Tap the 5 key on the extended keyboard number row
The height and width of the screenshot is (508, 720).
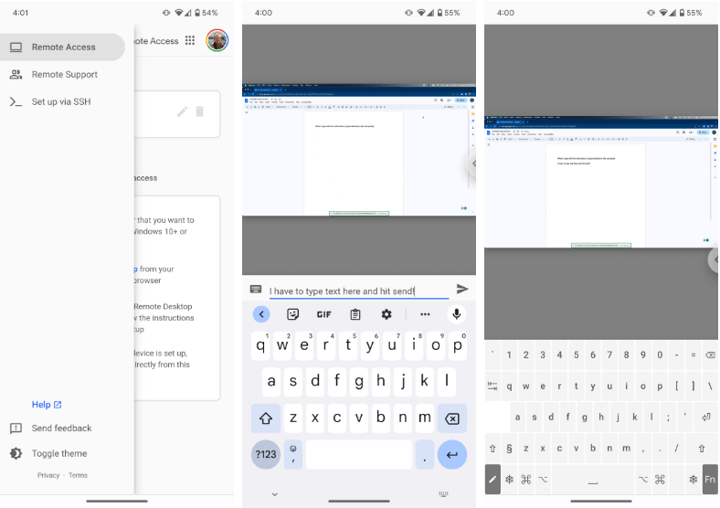click(577, 355)
